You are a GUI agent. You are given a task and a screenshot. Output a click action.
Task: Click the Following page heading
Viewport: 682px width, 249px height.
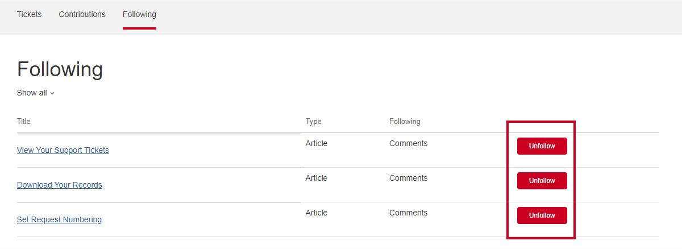(x=60, y=69)
